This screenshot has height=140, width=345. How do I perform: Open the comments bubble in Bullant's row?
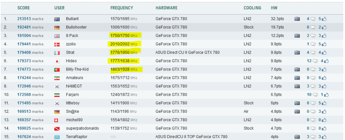[x=313, y=19]
